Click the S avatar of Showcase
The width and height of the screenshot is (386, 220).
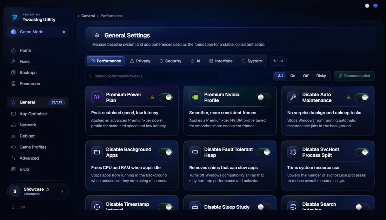pos(15,191)
